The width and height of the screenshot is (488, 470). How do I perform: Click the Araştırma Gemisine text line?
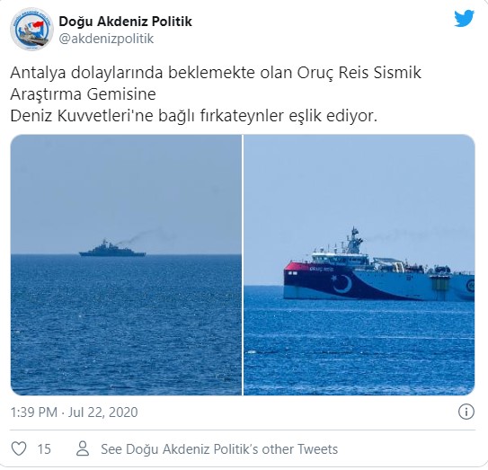click(83, 94)
